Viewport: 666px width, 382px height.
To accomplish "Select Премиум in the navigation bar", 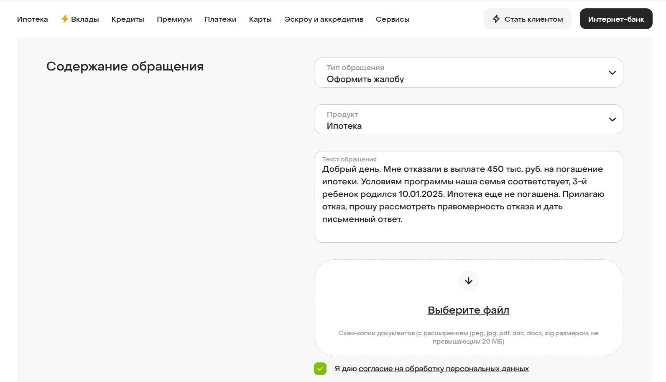I will tap(174, 19).
